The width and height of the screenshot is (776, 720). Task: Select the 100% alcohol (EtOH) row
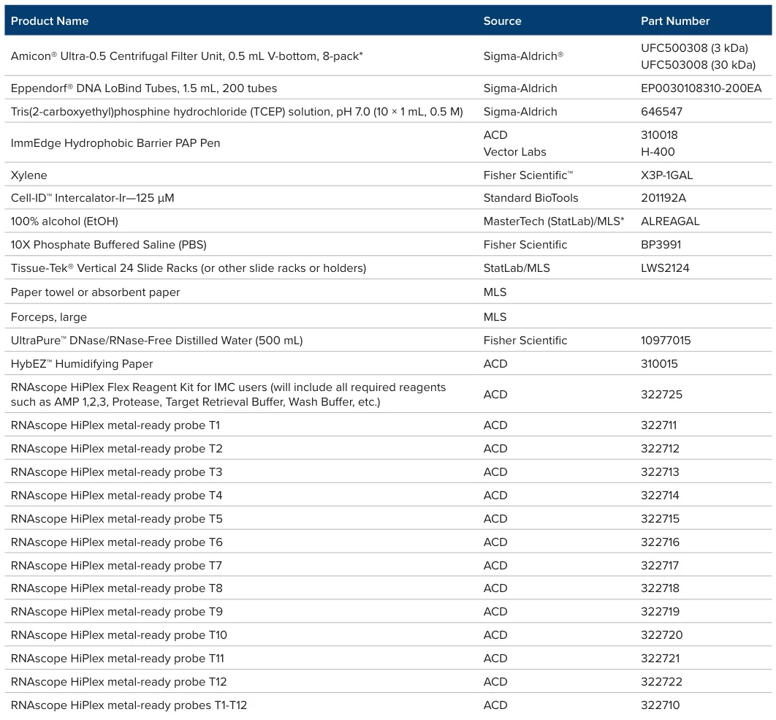coord(388,221)
